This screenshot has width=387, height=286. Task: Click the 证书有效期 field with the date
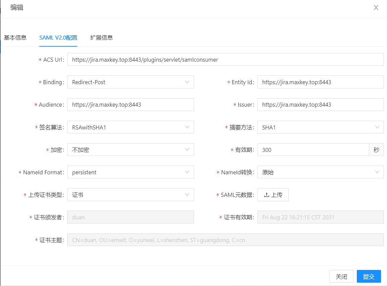320,217
